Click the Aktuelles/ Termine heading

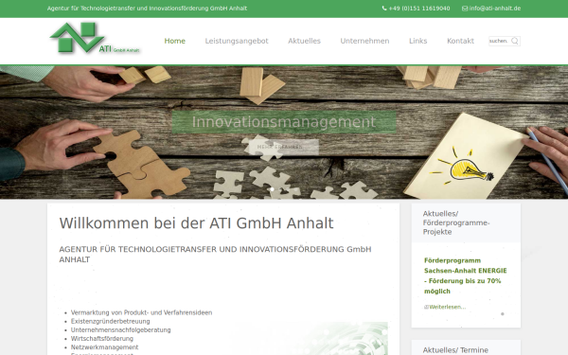tap(455, 350)
